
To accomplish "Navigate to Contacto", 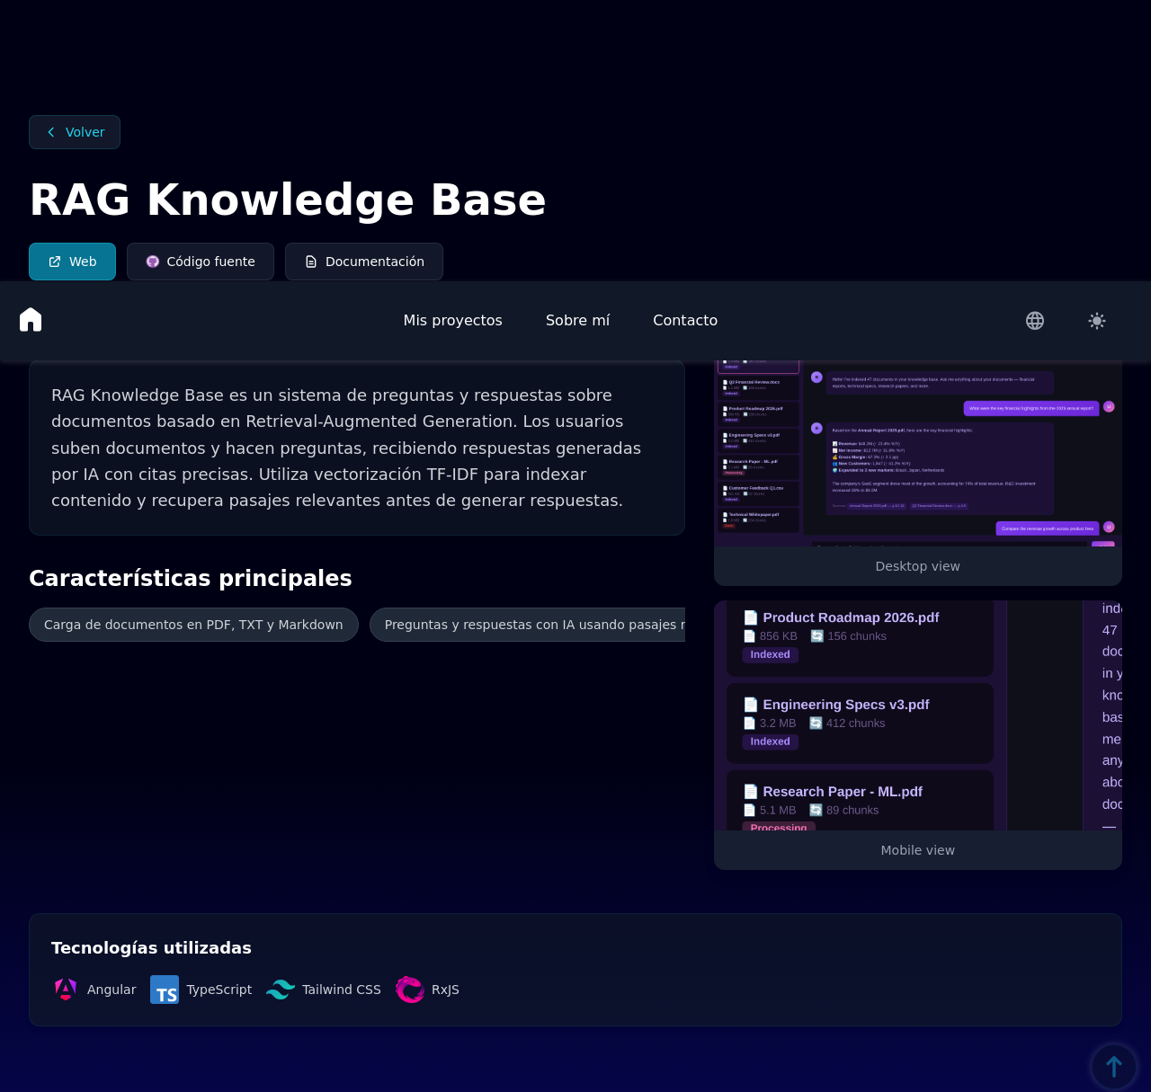I will click(685, 321).
